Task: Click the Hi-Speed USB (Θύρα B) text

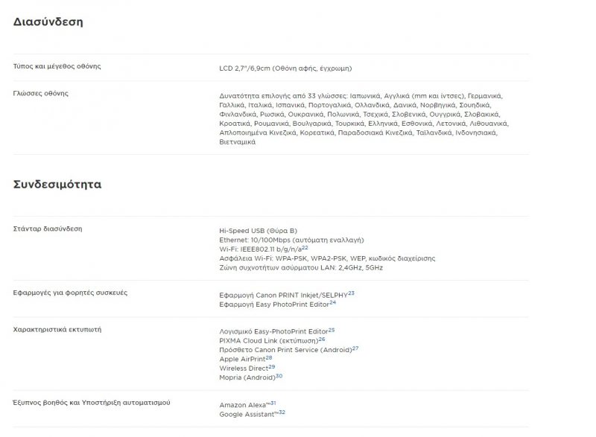Action: click(258, 231)
